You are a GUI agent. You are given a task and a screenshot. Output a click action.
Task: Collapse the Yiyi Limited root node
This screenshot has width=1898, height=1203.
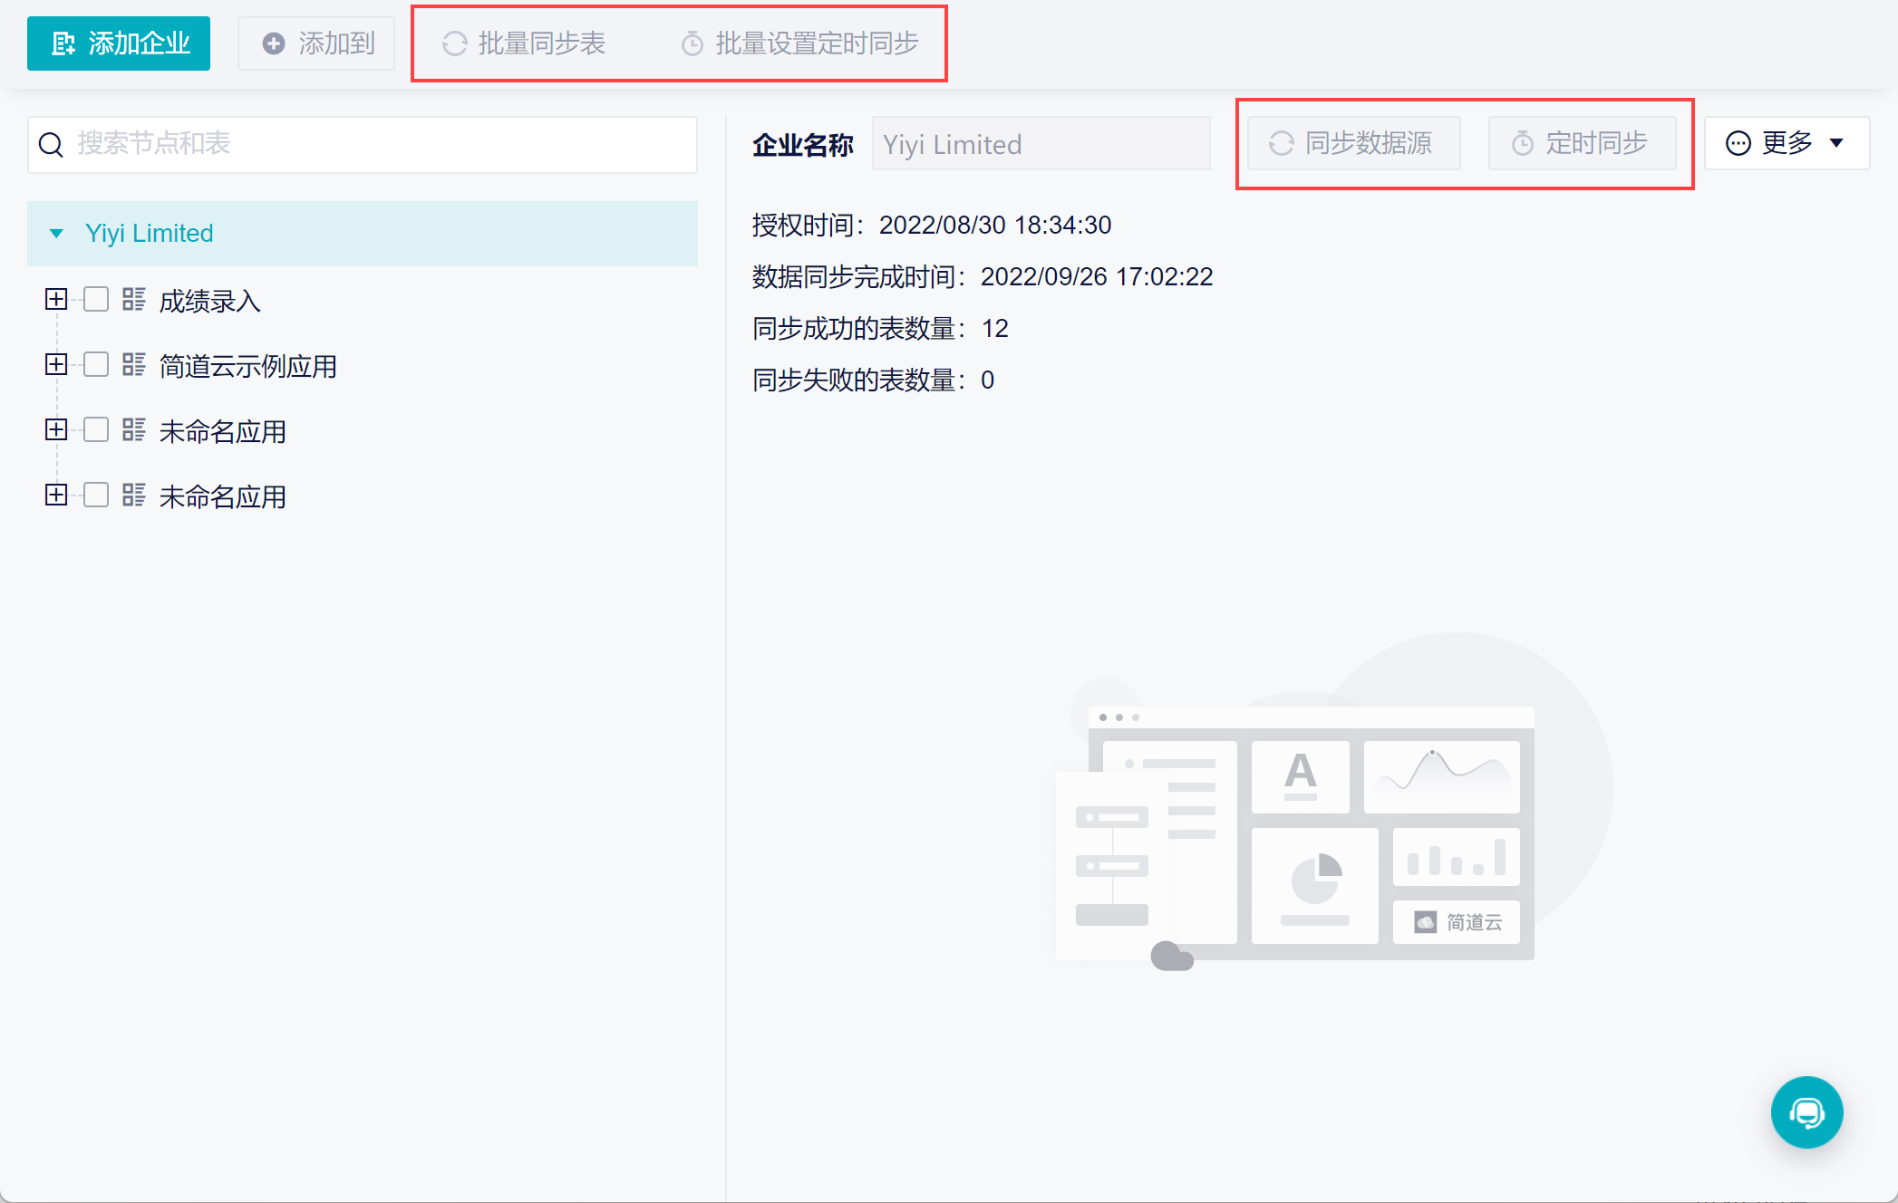coord(56,234)
